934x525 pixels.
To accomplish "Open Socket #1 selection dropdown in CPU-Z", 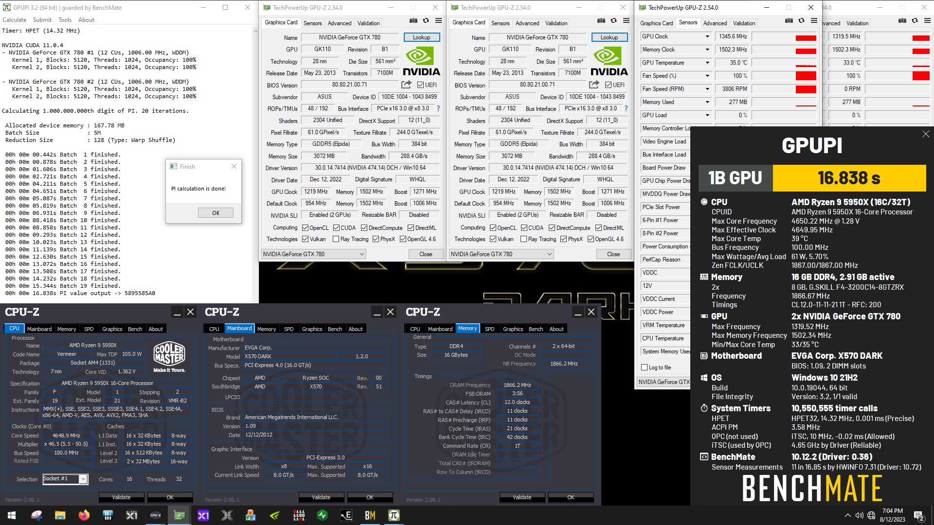I will tap(83, 479).
